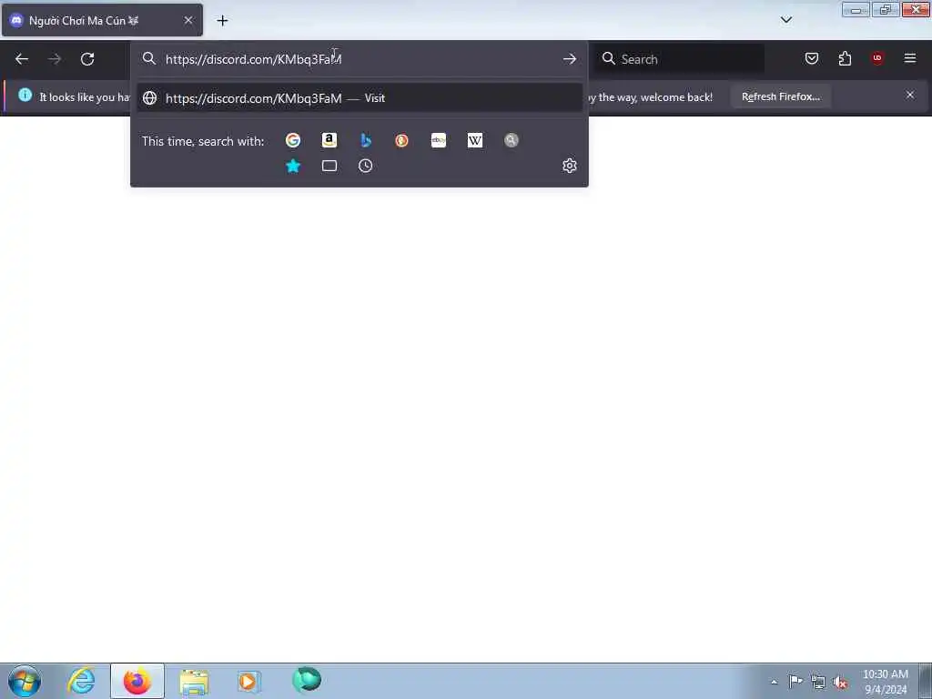The width and height of the screenshot is (932, 699).
Task: Open a new tab with plus button
Action: (x=222, y=21)
